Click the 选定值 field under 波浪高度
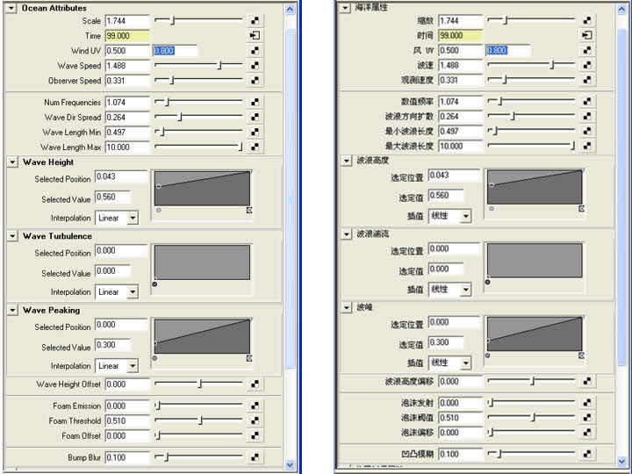 tap(446, 196)
